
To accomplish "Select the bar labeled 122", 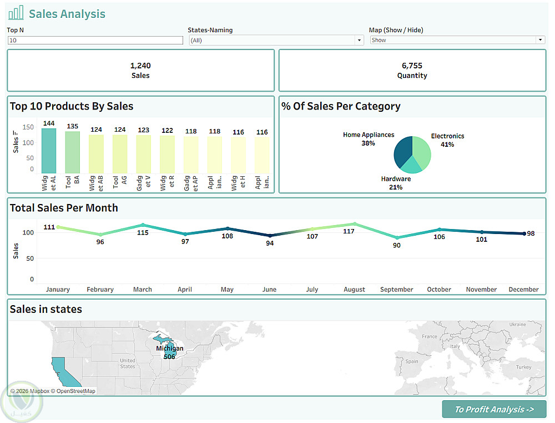I will 168,154.
